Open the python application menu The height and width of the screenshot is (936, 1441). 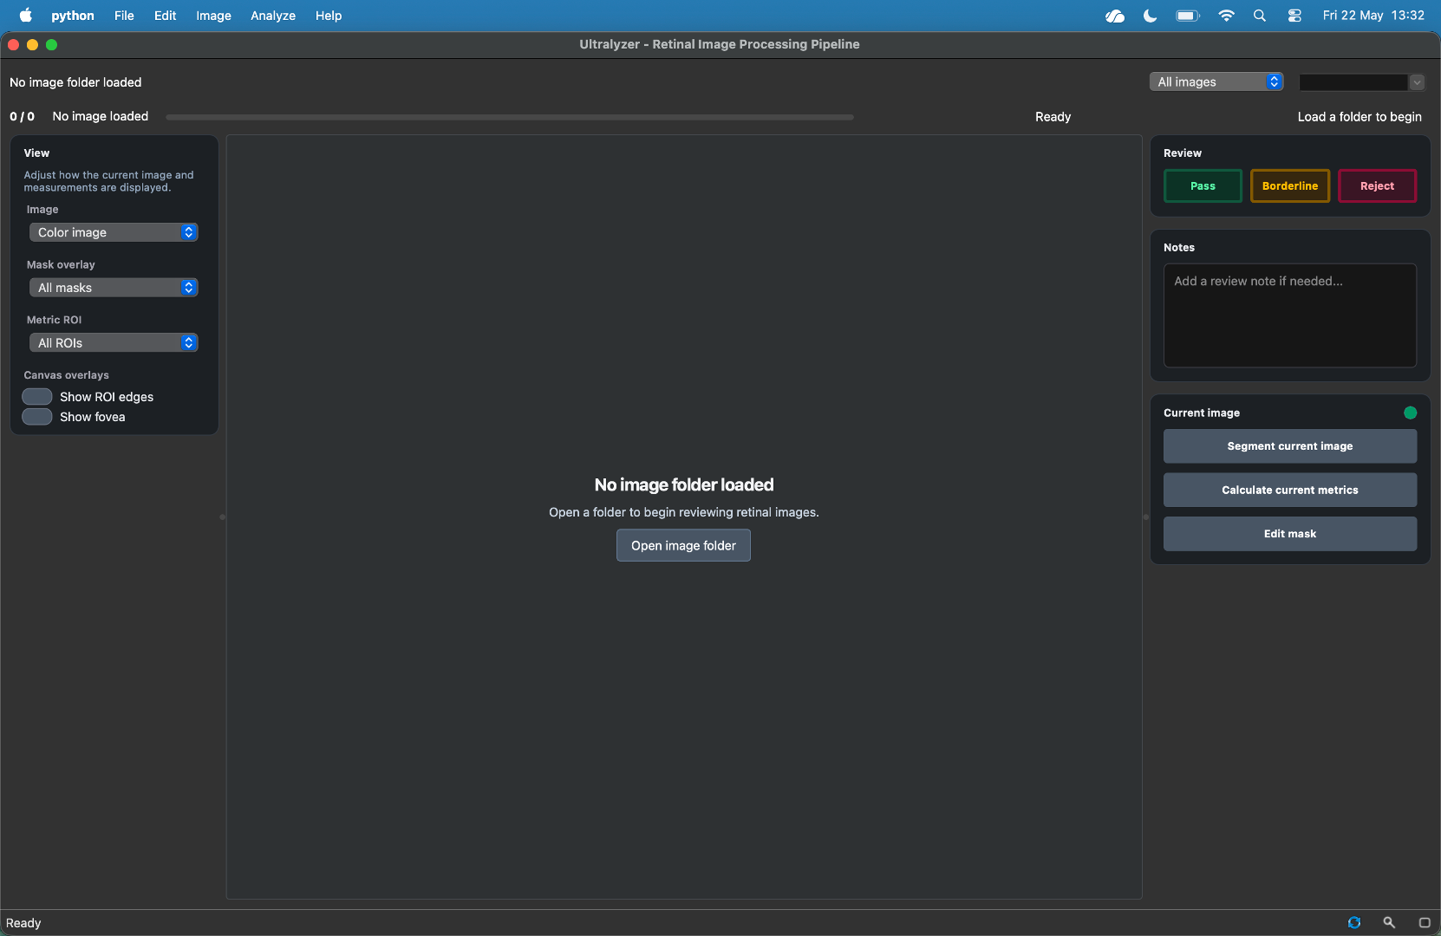coord(73,16)
